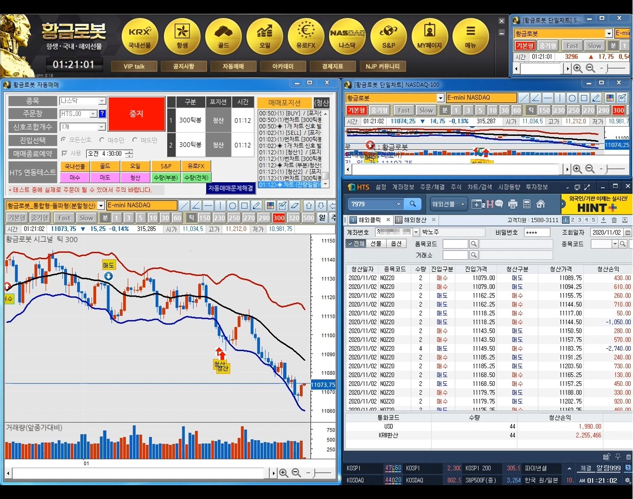Image resolution: width=633 pixels, height=499 pixels.
Task: Open the 오일 gold coin icon
Action: [x=265, y=37]
